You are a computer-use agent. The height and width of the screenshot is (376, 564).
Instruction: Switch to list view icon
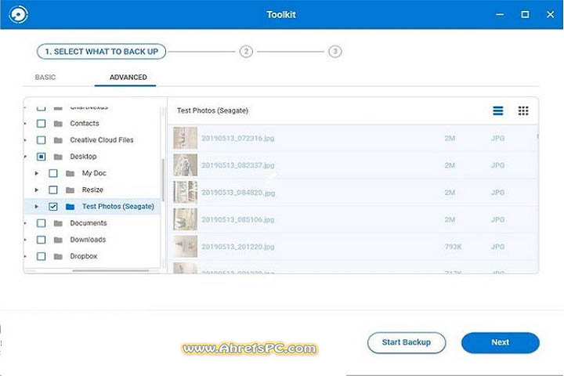tap(498, 110)
